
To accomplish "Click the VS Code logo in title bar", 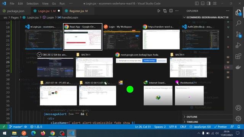I will (x=4, y=3).
